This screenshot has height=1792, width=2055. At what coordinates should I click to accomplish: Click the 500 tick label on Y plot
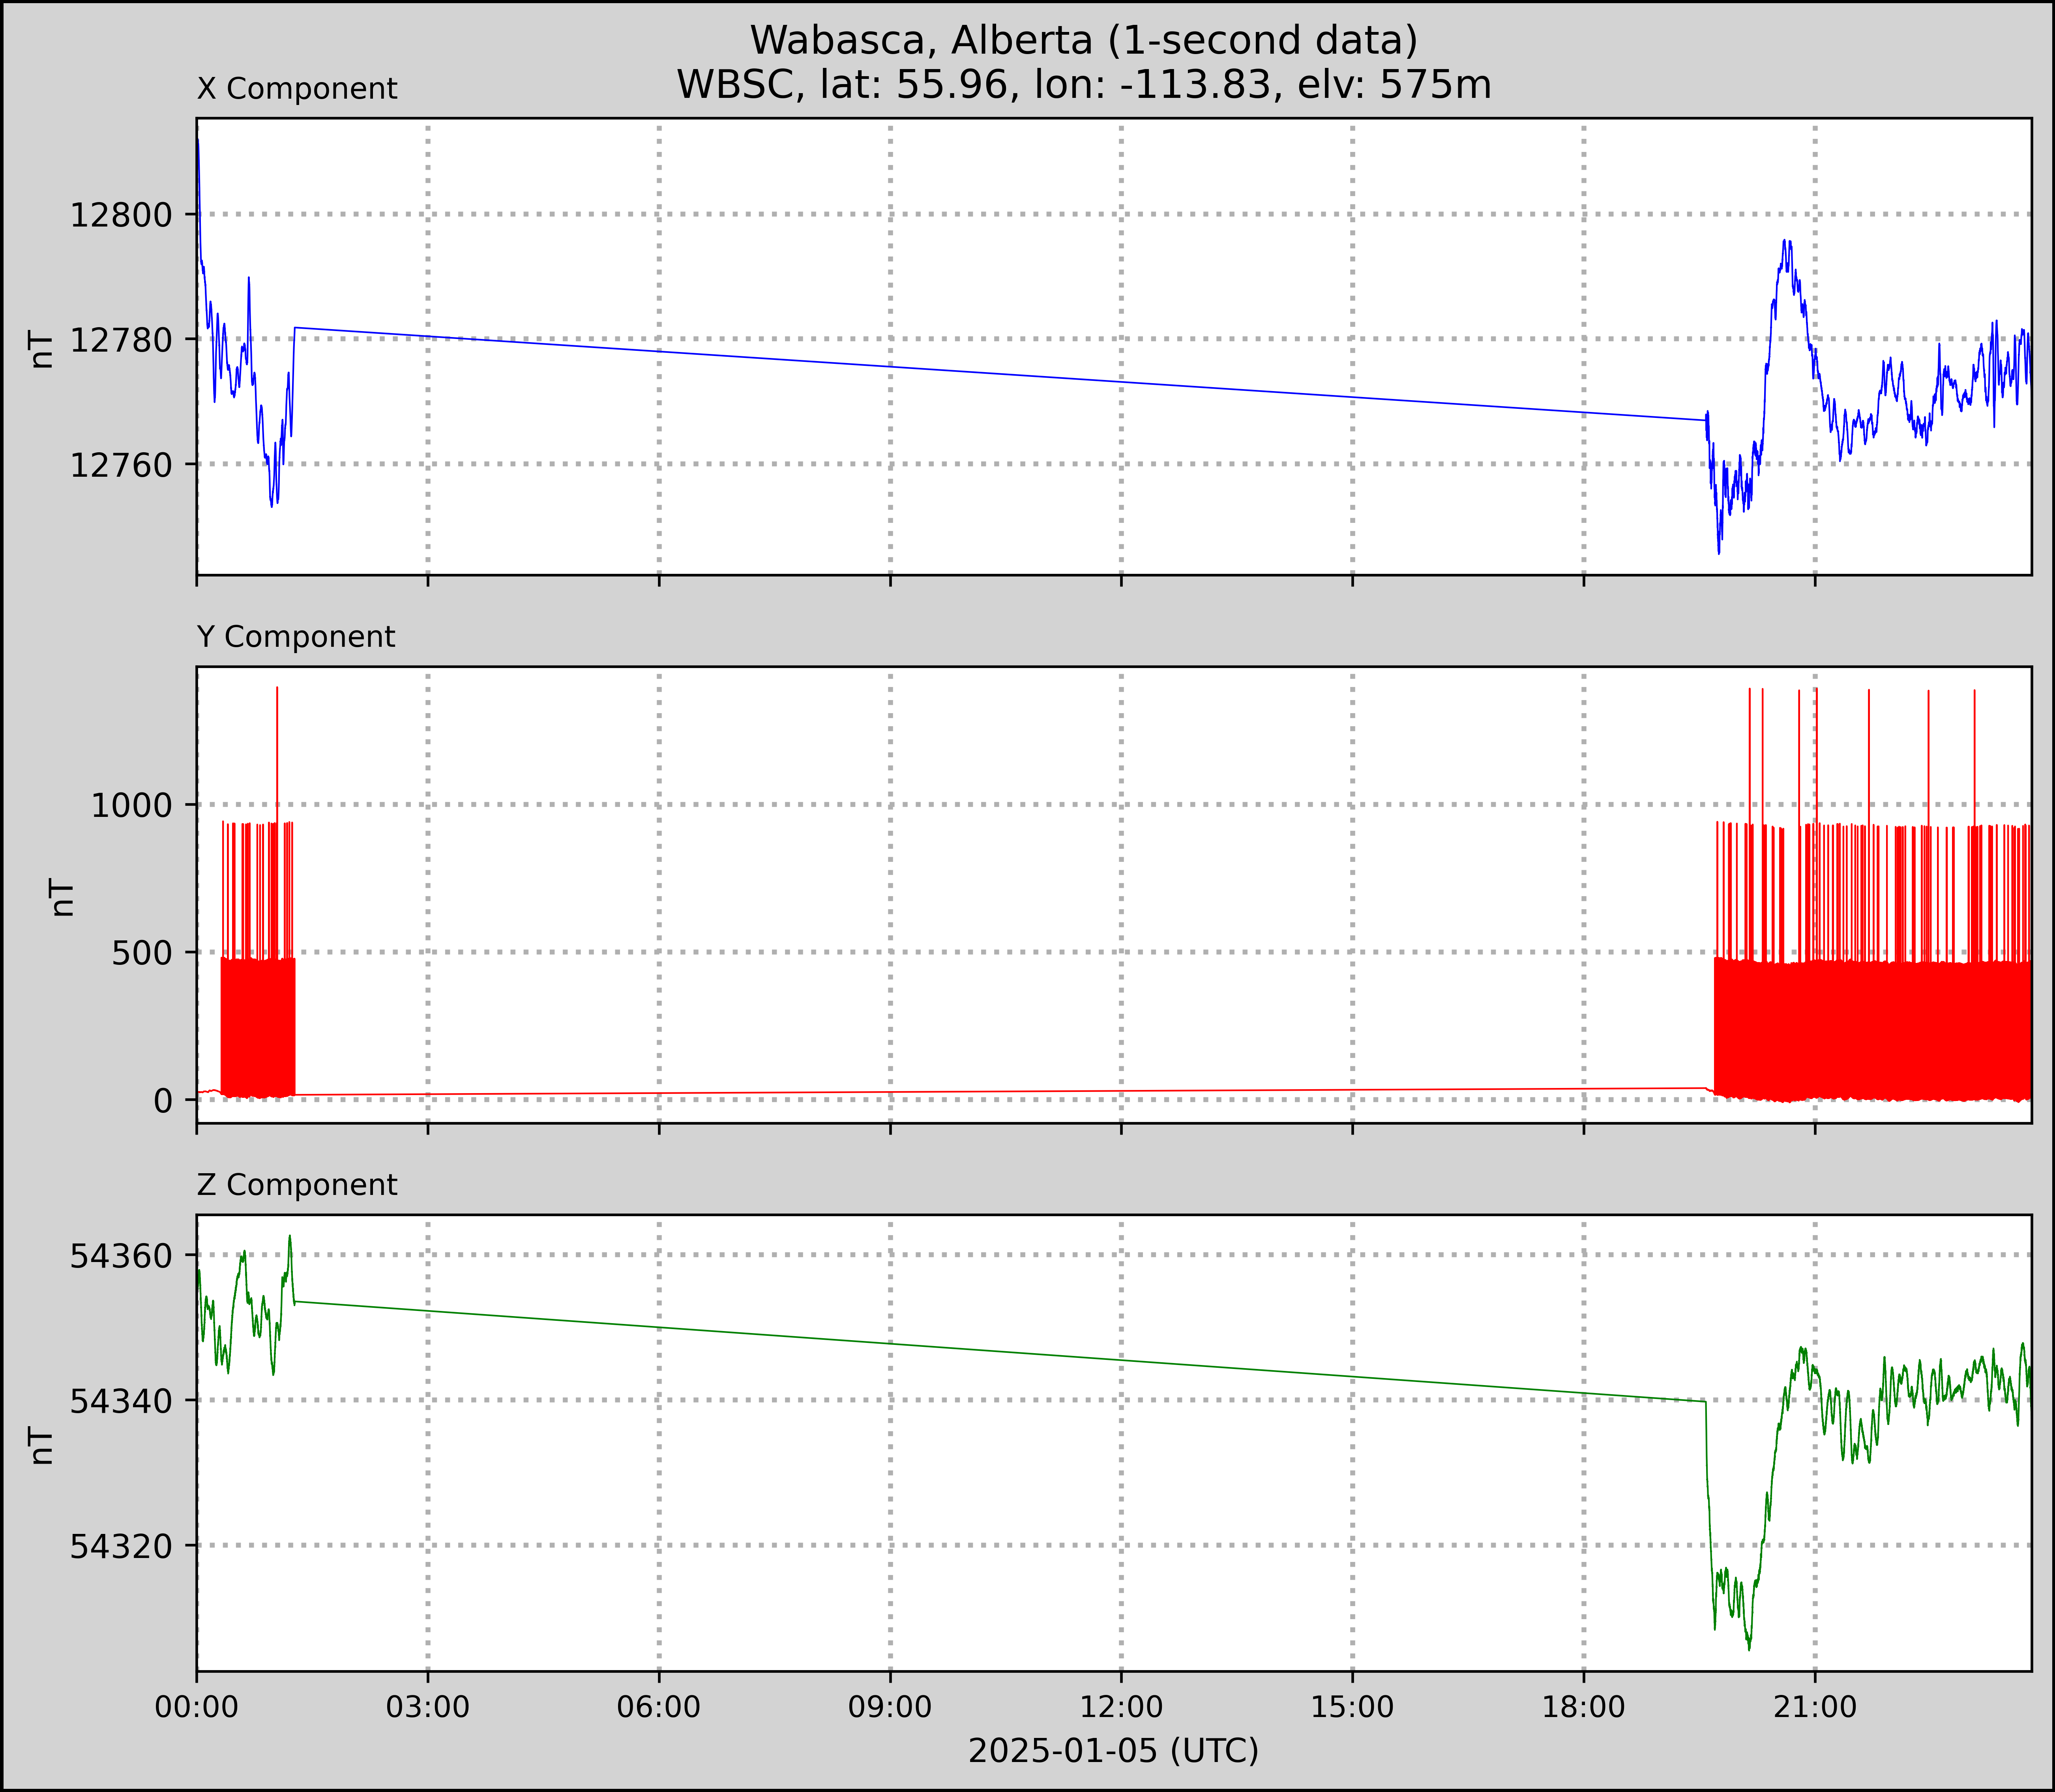(142, 953)
